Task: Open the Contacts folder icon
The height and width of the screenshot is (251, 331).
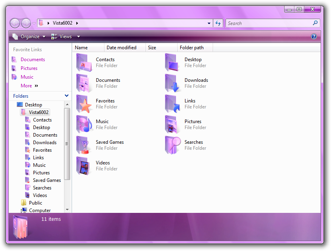Action: pyautogui.click(x=84, y=63)
